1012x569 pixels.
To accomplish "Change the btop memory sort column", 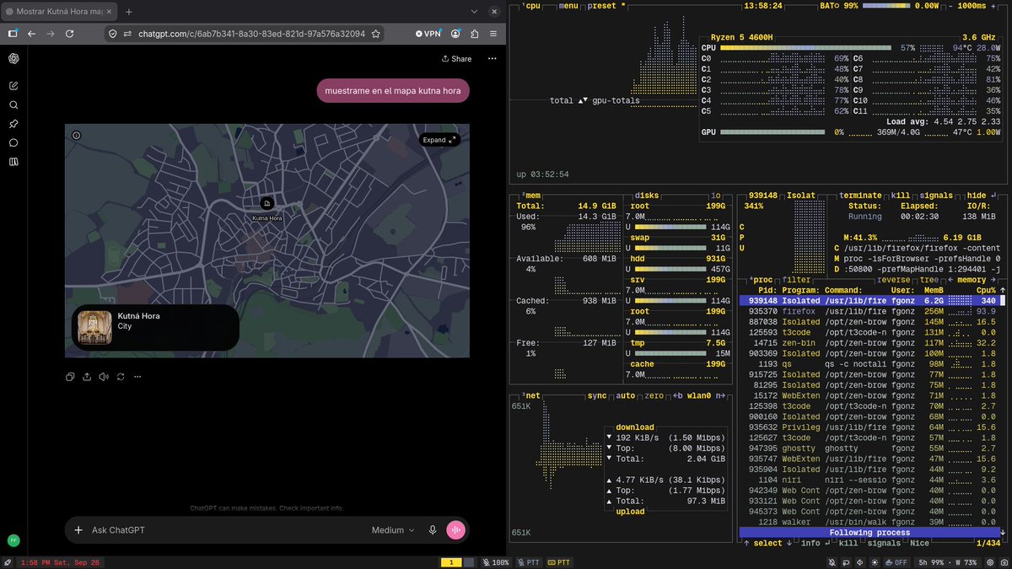I will (x=971, y=279).
